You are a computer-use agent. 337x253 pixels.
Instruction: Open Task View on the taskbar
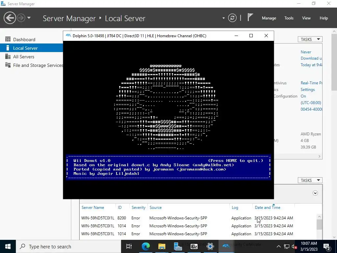tap(129, 246)
